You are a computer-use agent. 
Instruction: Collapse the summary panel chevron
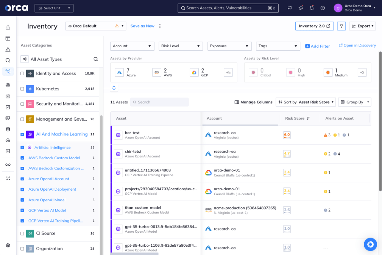coord(114,88)
